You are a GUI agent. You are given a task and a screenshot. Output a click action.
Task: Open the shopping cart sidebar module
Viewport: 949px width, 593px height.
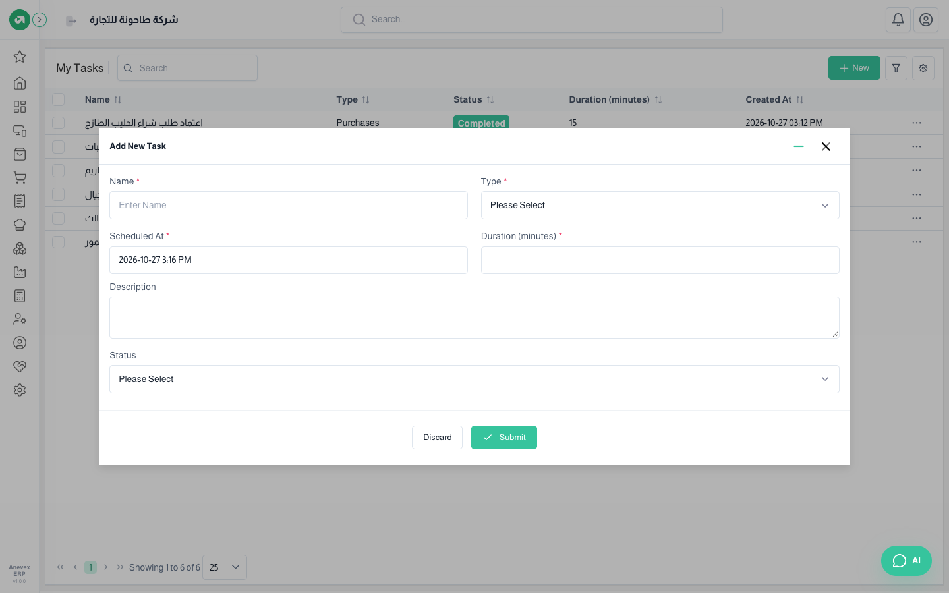20,177
